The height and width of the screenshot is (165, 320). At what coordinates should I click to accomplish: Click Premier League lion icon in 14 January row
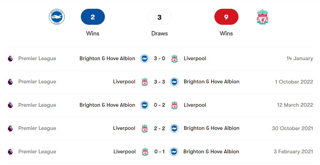click(x=10, y=59)
